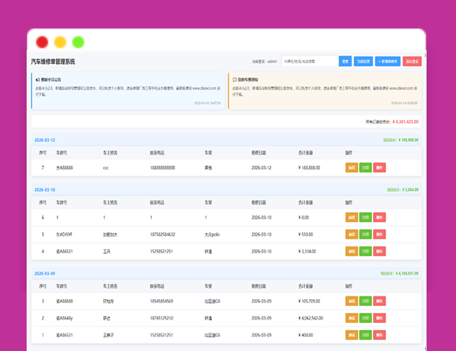Click the red traffic-light dot in the window frame
The height and width of the screenshot is (351, 456).
42,42
